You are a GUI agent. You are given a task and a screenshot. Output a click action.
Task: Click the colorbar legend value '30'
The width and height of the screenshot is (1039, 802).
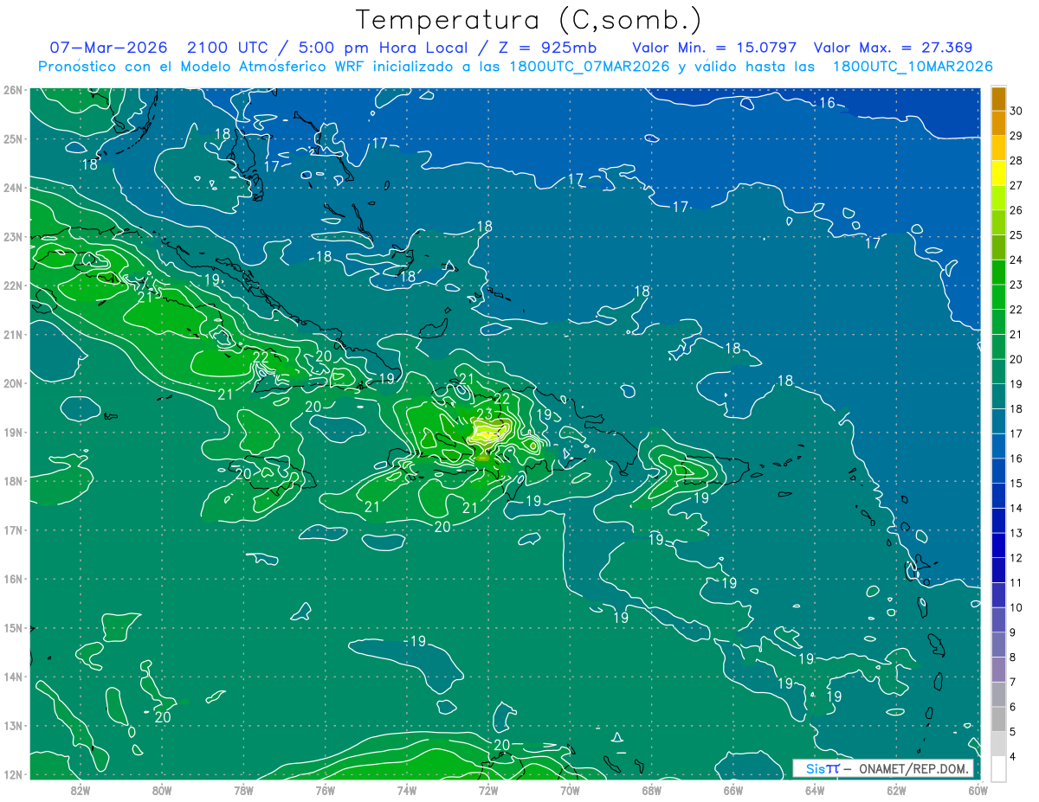(x=1017, y=110)
